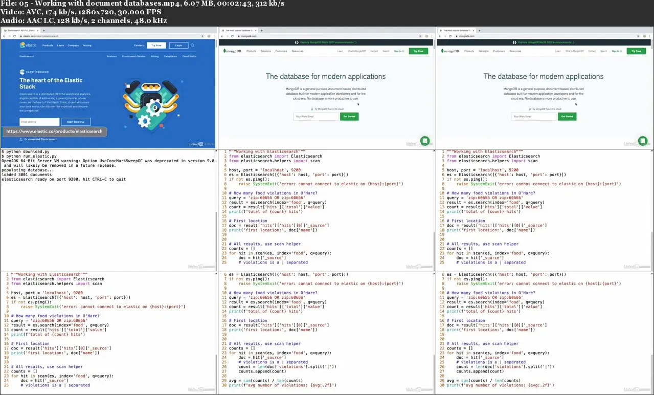Open the Elasticsearch Service sub-navigation link
Viewport: 654px width, 395px height.
point(134,56)
